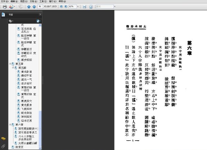The width and height of the screenshot is (207, 150).
Task: Click the collaborate/share icon beside Print
Action: tap(11, 7)
